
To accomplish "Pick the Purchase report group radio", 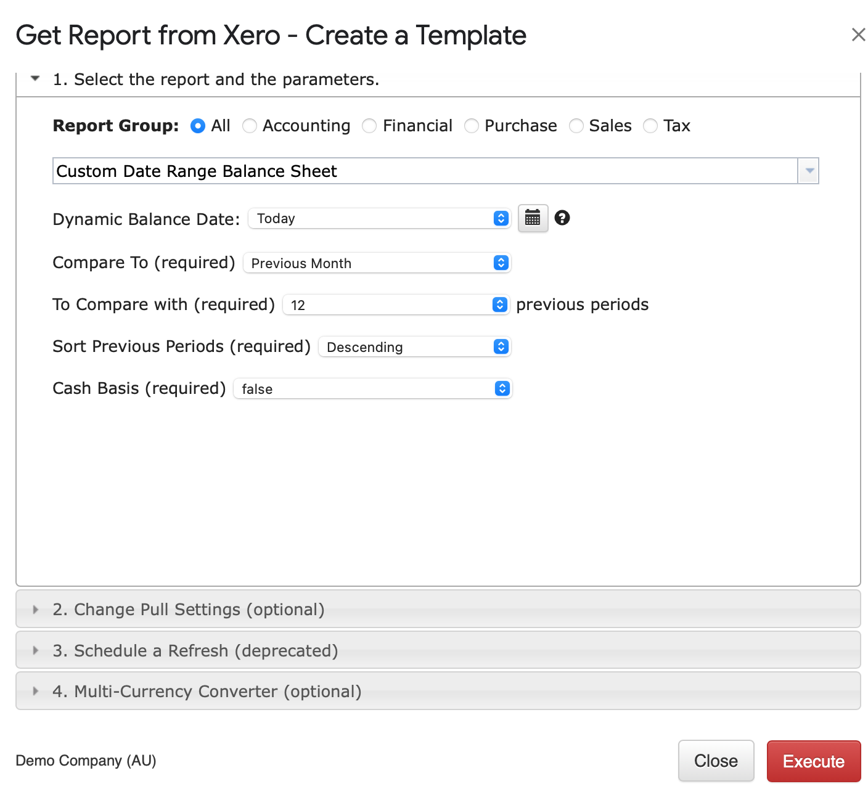I will [472, 126].
